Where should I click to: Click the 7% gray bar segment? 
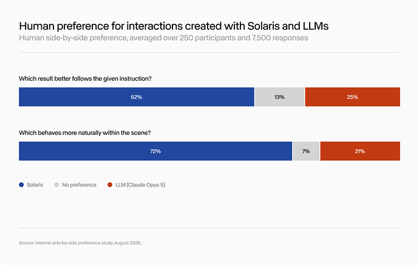click(306, 151)
